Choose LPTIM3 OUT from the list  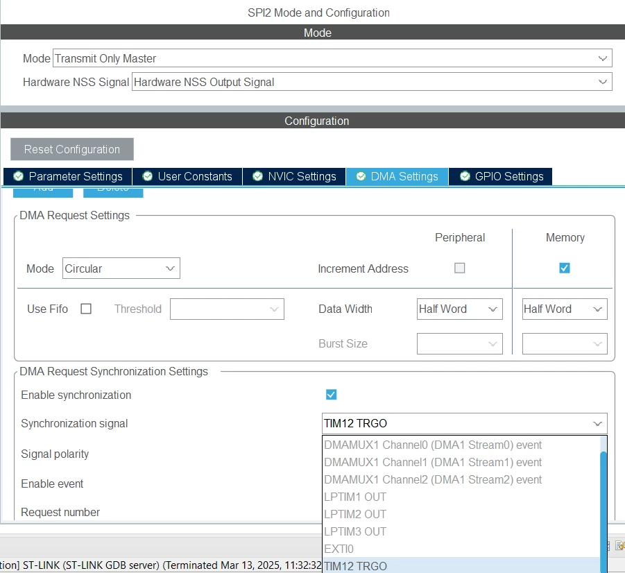(461, 532)
